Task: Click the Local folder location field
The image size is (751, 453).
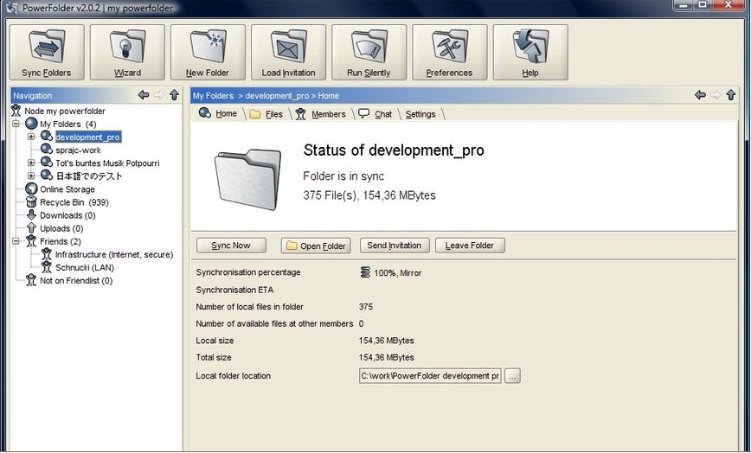Action: (x=430, y=376)
